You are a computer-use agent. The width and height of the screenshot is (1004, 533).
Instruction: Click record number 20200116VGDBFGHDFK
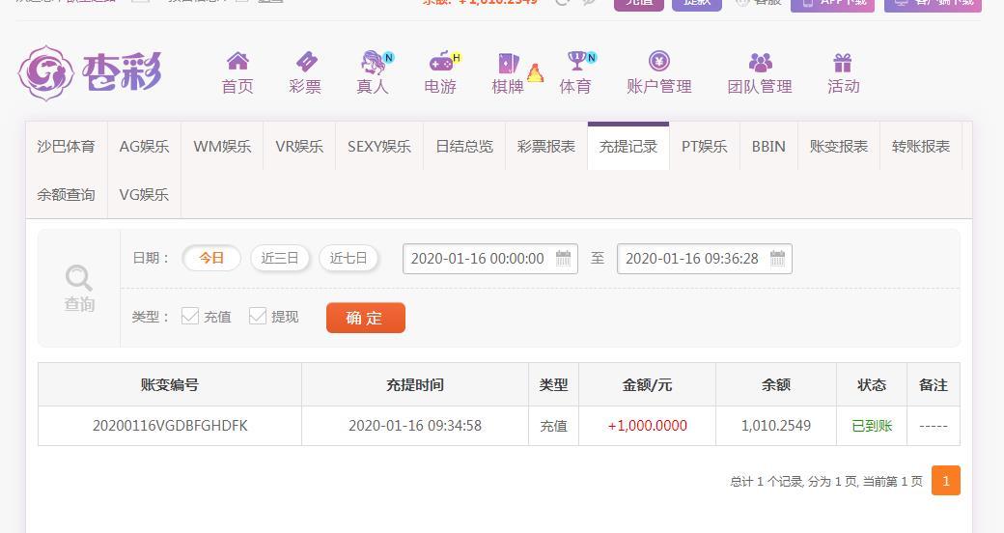point(170,426)
